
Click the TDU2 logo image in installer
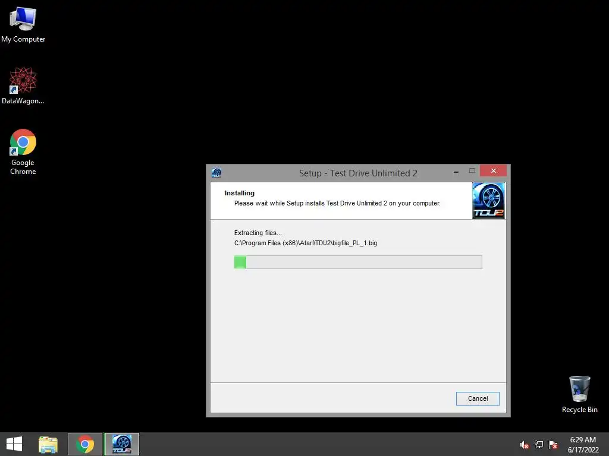pyautogui.click(x=489, y=201)
